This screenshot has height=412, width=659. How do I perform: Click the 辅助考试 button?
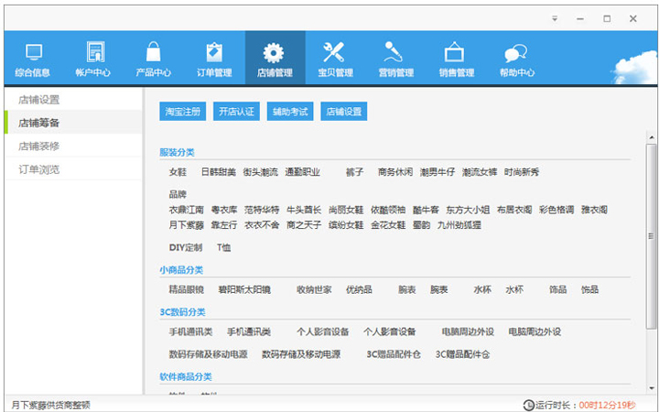pyautogui.click(x=290, y=112)
